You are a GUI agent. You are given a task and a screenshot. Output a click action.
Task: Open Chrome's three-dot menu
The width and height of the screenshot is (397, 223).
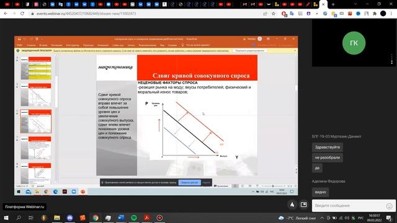click(x=391, y=14)
